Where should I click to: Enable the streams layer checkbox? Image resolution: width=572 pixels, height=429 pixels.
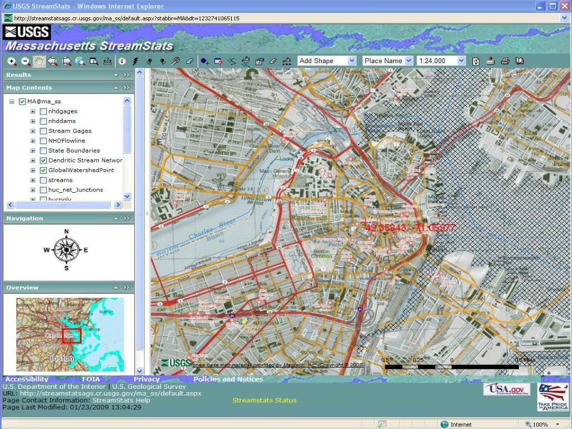(43, 180)
